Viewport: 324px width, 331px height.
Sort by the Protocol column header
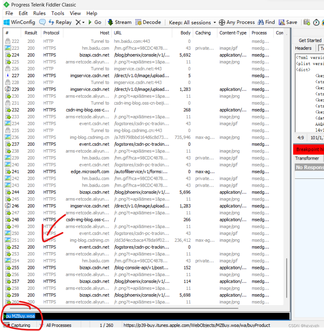coord(51,33)
